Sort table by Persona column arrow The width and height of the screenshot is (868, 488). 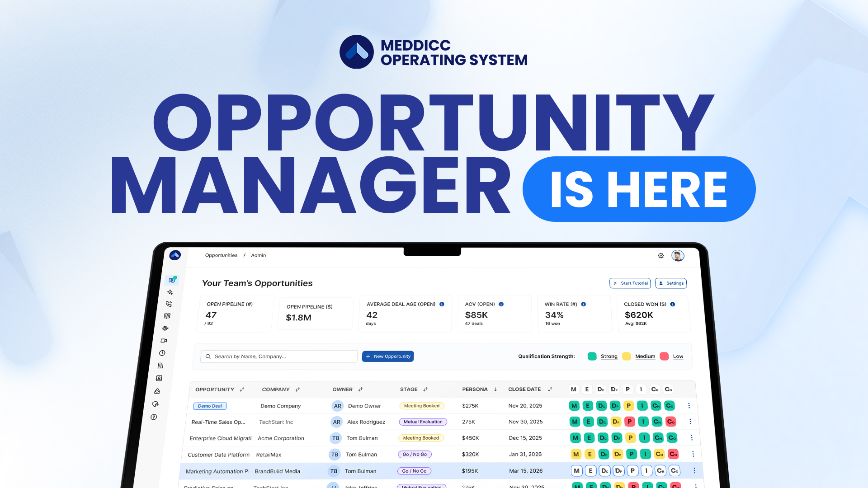[495, 389]
